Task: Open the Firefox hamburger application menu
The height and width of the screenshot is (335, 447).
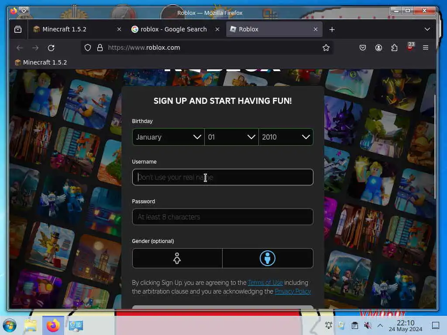Action: tap(426, 48)
